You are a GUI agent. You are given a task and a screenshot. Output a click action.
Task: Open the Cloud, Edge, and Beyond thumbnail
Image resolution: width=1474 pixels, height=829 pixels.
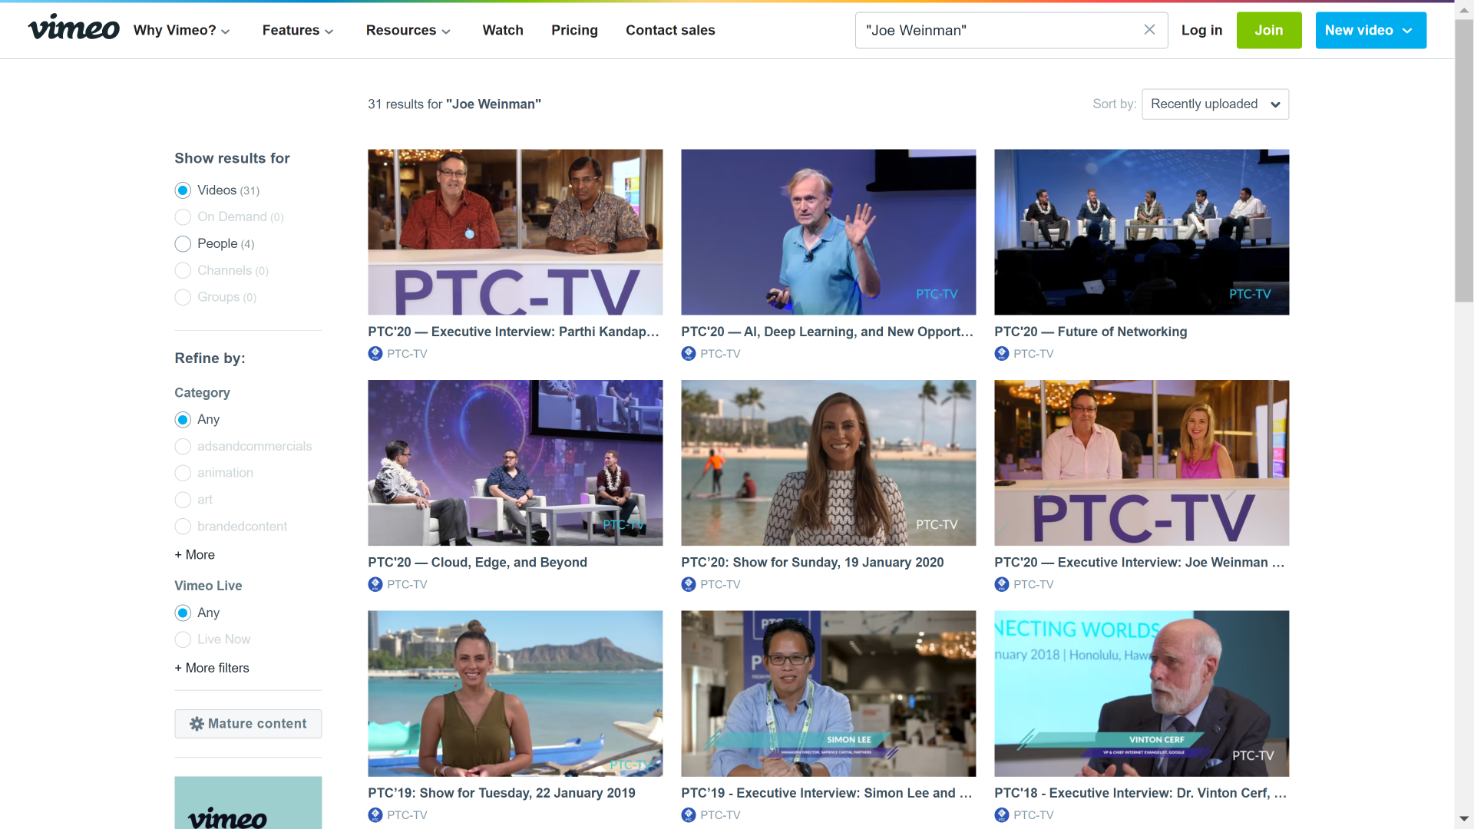point(515,463)
